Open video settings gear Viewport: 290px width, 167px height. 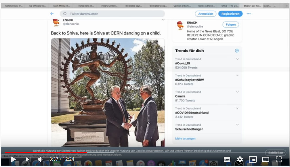(240, 160)
